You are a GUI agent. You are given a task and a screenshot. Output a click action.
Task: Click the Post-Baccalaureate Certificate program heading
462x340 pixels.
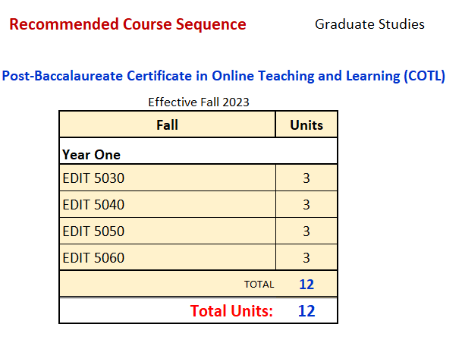pyautogui.click(x=224, y=76)
